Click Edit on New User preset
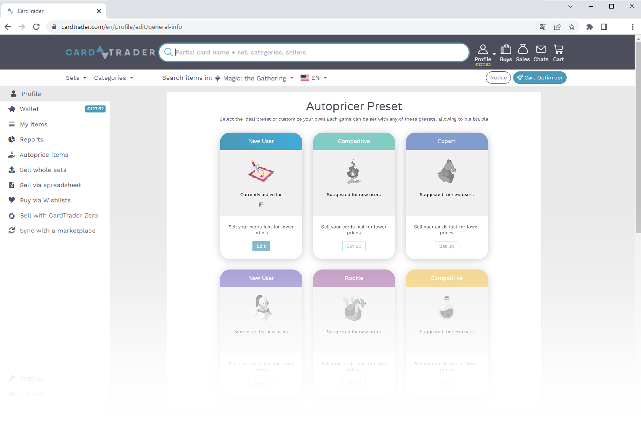641x426 pixels. pyautogui.click(x=261, y=246)
